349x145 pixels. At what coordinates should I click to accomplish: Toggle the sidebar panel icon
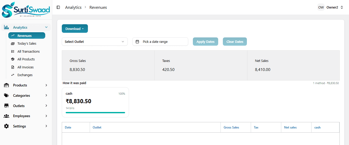click(x=58, y=7)
